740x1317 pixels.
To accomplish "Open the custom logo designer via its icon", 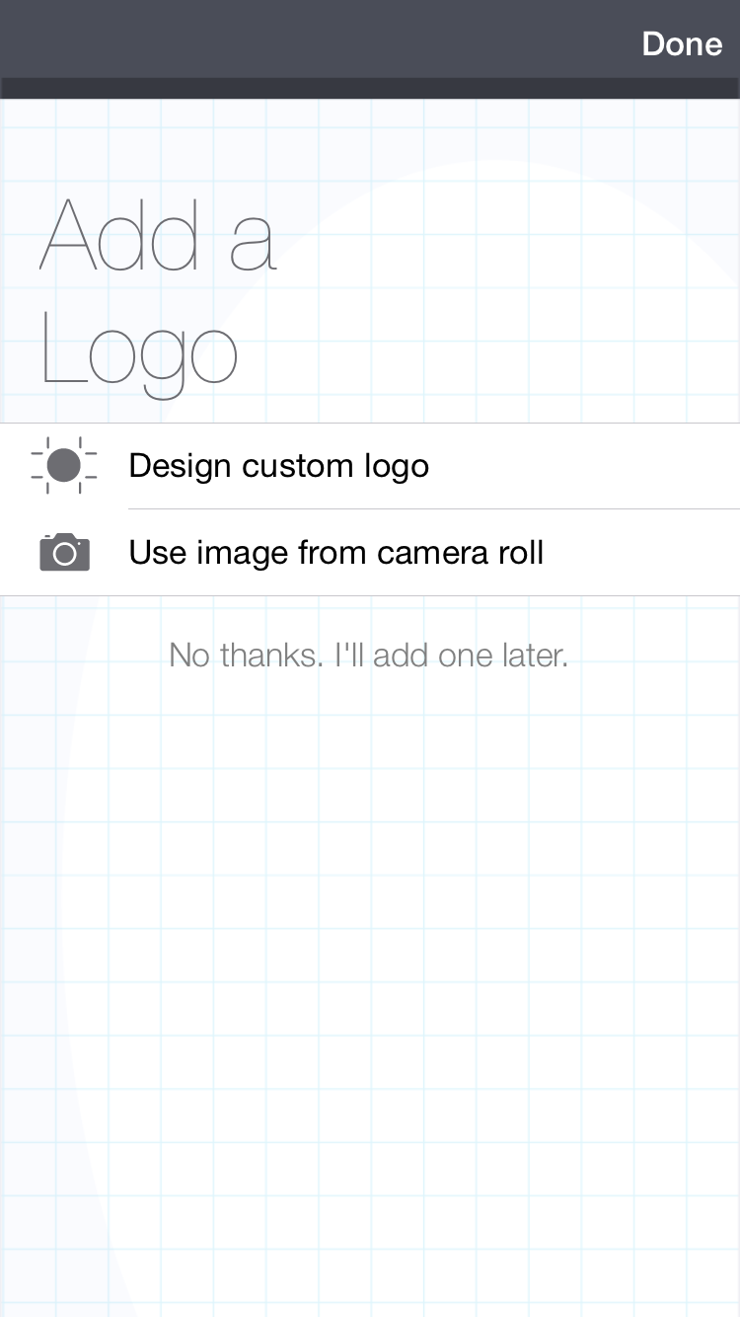I will tap(64, 465).
